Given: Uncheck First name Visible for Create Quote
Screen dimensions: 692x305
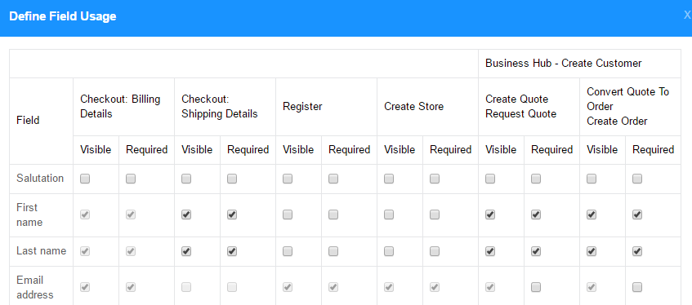Looking at the screenshot, I should 490,214.
